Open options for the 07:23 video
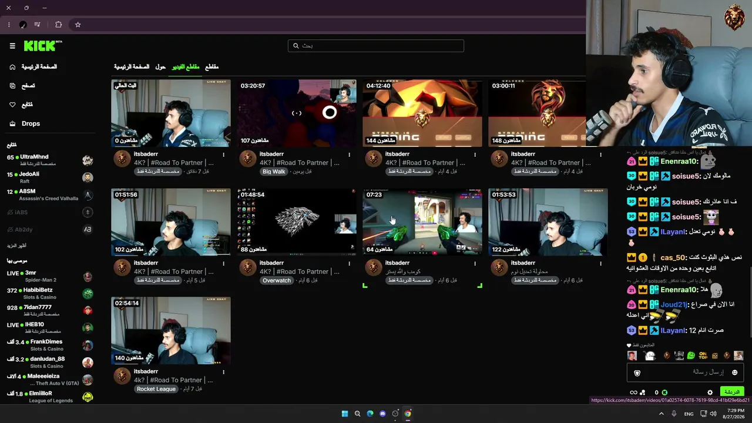 click(x=475, y=264)
